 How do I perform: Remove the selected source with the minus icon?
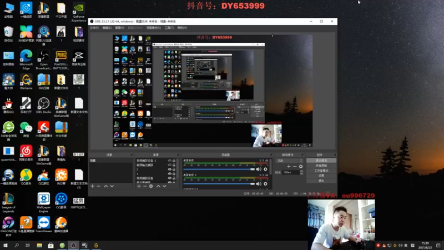(145, 186)
